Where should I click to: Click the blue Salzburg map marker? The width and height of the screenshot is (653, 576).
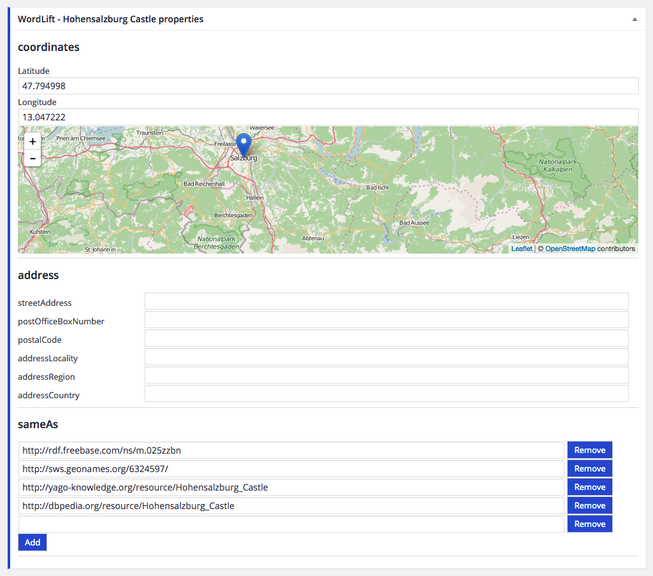coord(243,144)
